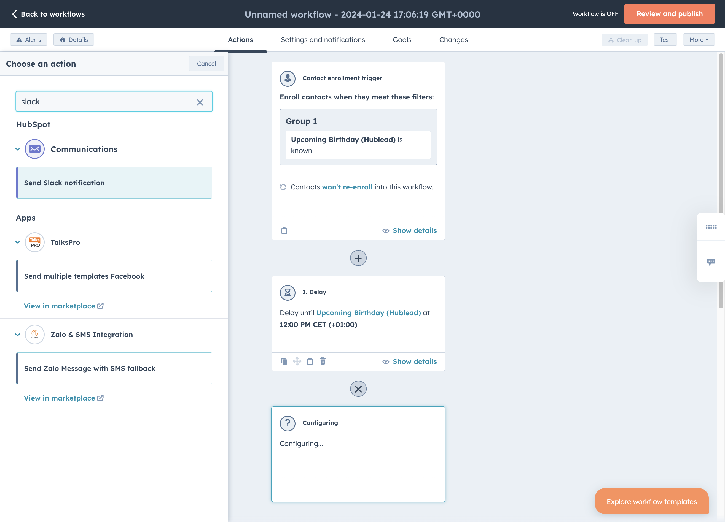Click the paste clipboard icon on trigger card

(x=284, y=230)
